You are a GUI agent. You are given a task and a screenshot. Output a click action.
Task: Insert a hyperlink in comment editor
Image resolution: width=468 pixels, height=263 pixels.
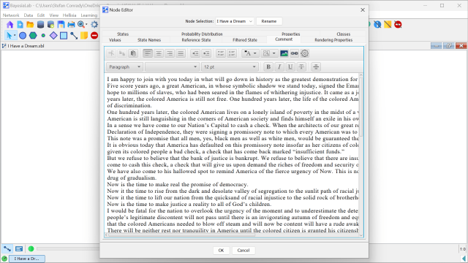(x=294, y=53)
